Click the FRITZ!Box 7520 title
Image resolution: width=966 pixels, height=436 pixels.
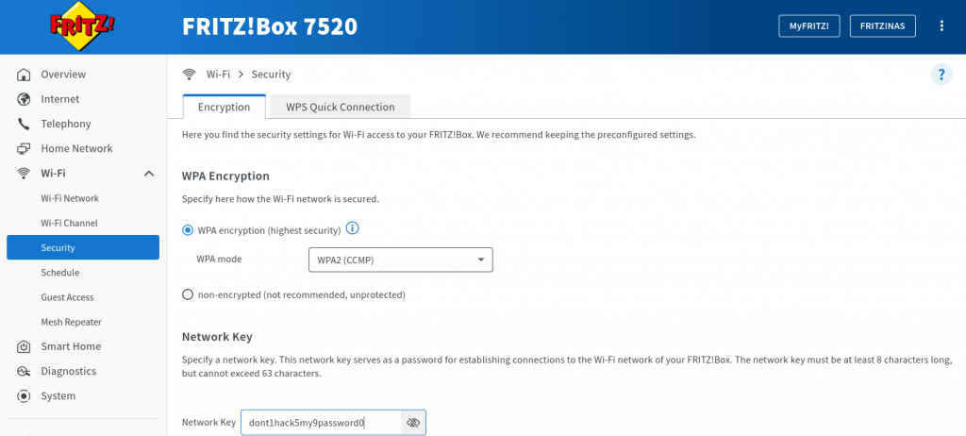[x=270, y=26]
